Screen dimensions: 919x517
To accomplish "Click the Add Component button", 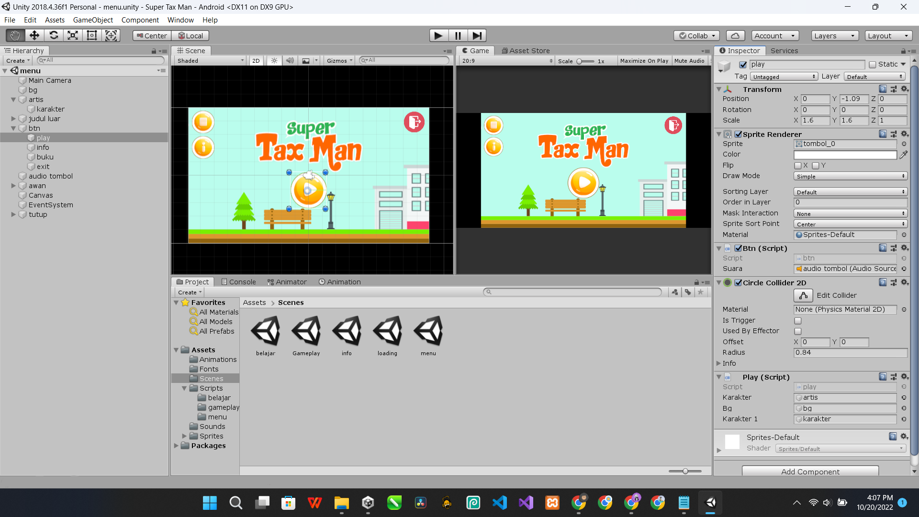I will tap(810, 472).
